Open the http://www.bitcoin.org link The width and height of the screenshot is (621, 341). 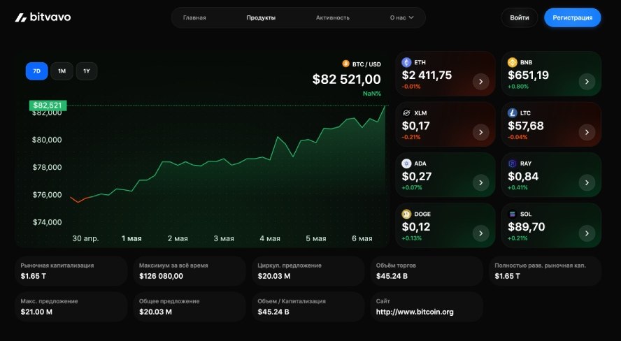coord(415,312)
